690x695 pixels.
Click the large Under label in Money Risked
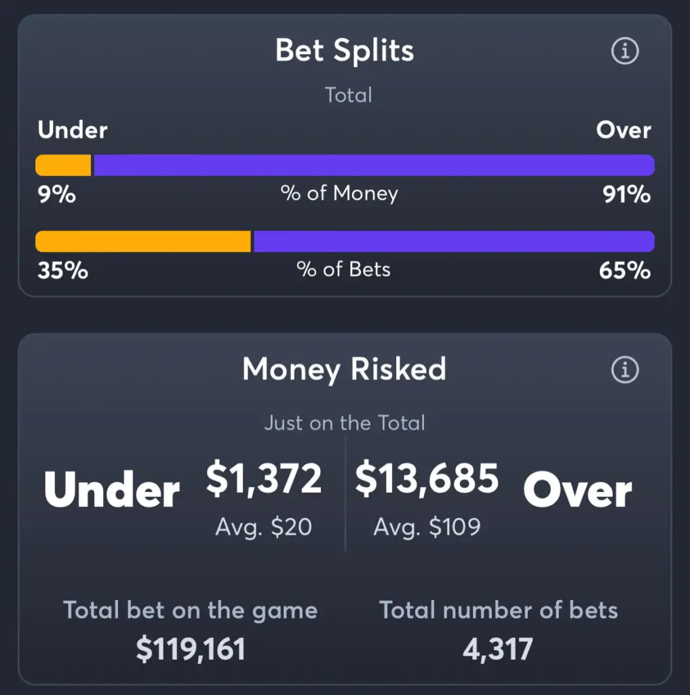click(112, 490)
